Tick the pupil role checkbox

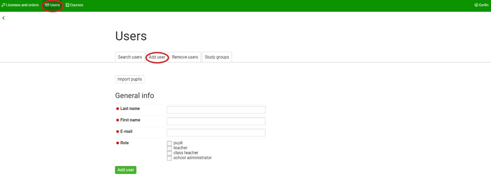(169, 143)
